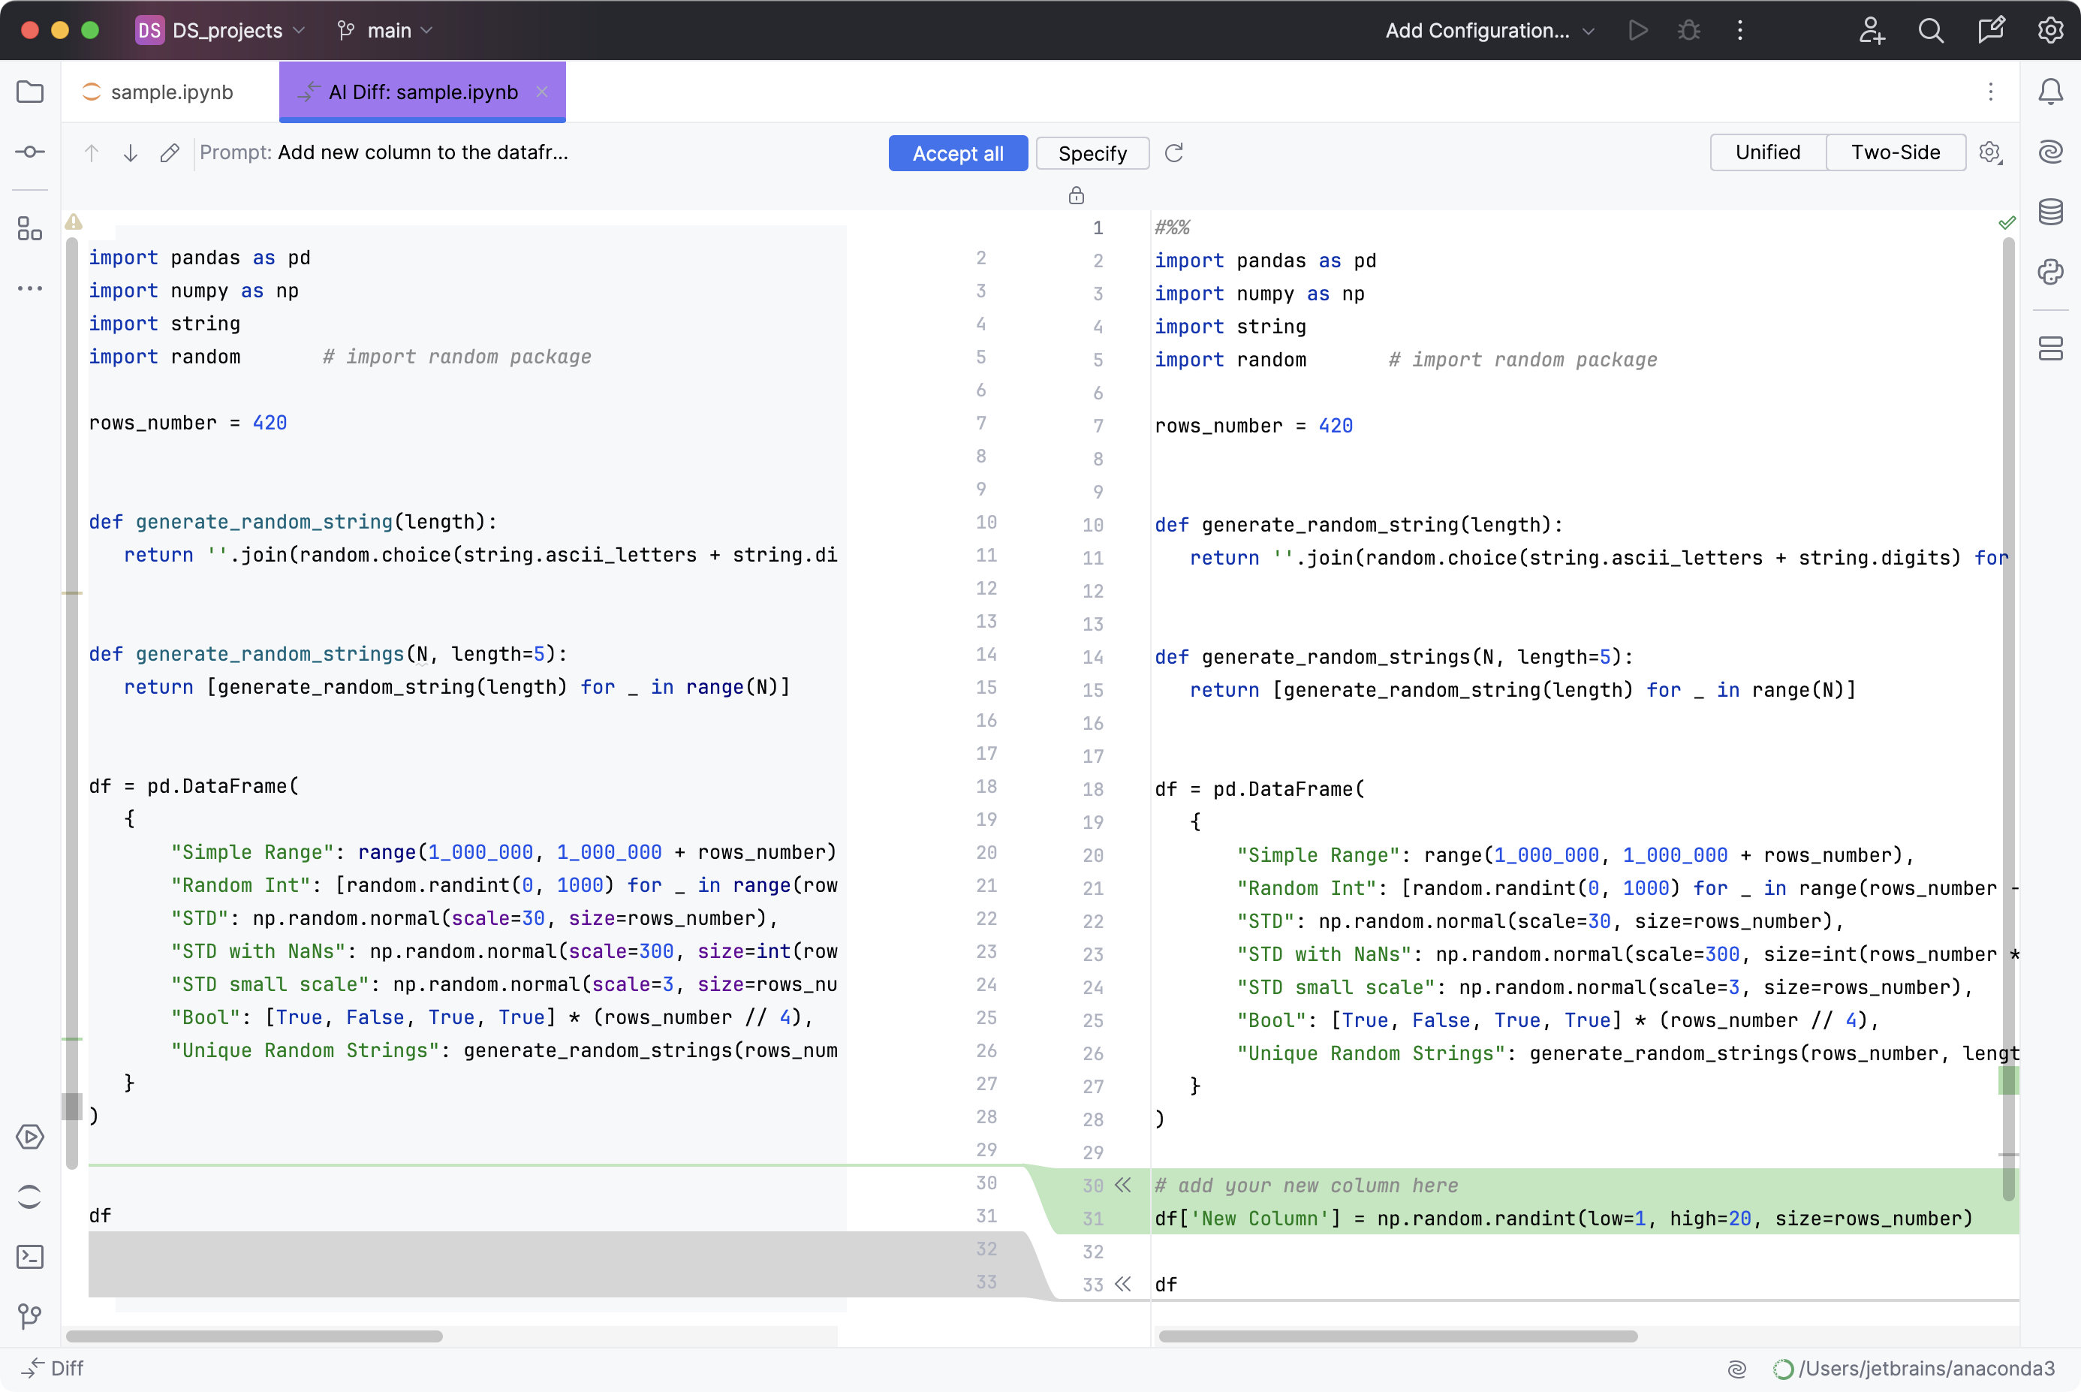The image size is (2081, 1392).
Task: Click the refresh/reload diff icon
Action: tap(1174, 152)
